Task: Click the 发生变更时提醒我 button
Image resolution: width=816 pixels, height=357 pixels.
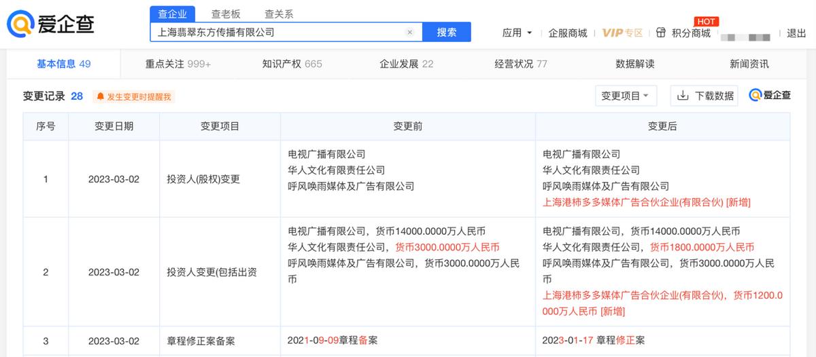Action: coord(134,96)
